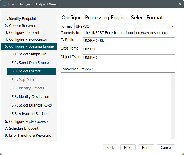Screen dimensions: 184x155
Task: Select step 5.1 Select Sample File
Action: pyautogui.click(x=29, y=54)
